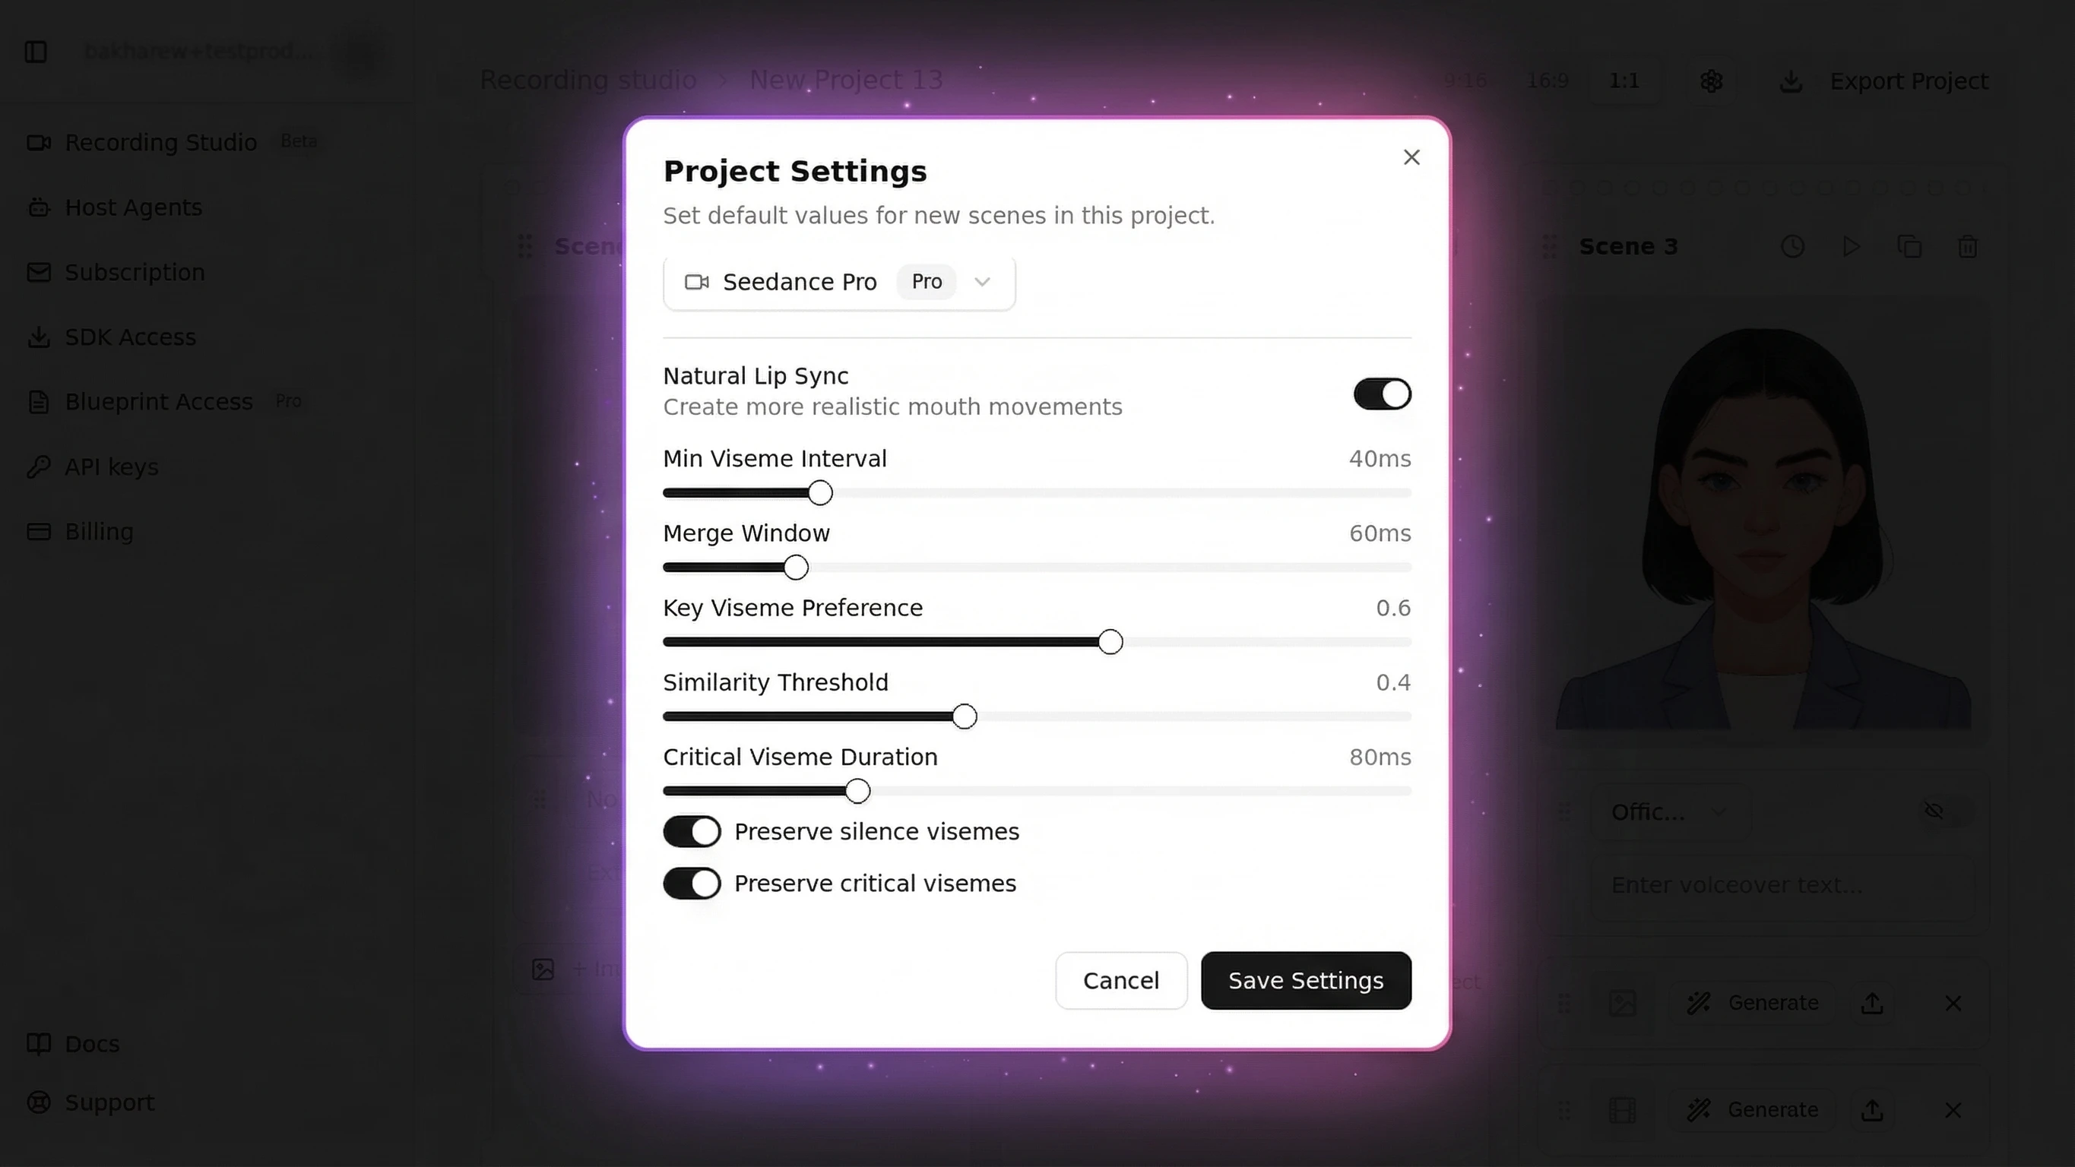Image resolution: width=2075 pixels, height=1167 pixels.
Task: Upload media via the export arrow icon
Action: [1872, 1003]
